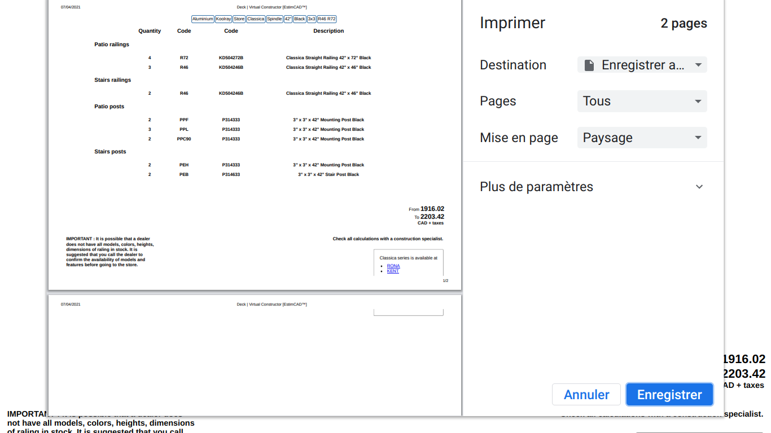Screen dimensions: 771x433
Task: Click the Aluminium tag in preview header
Action: pos(203,19)
